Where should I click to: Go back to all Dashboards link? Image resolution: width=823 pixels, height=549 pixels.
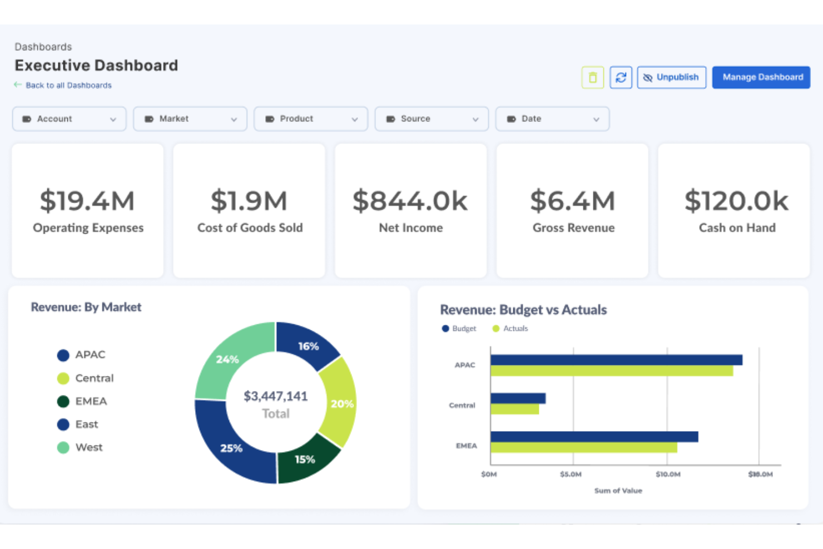click(x=63, y=85)
